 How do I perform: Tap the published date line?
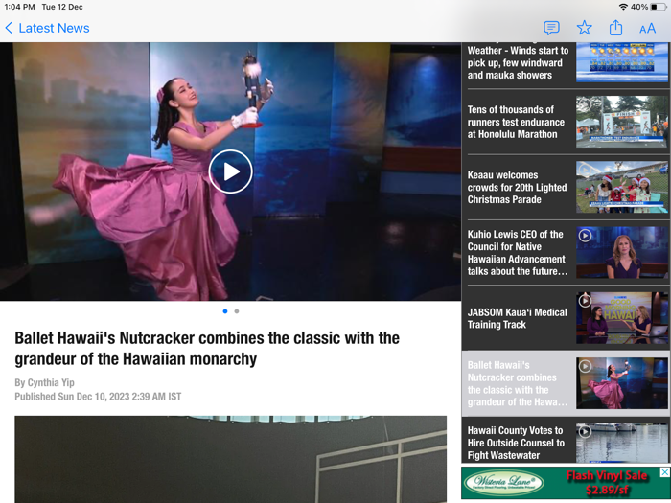(98, 397)
